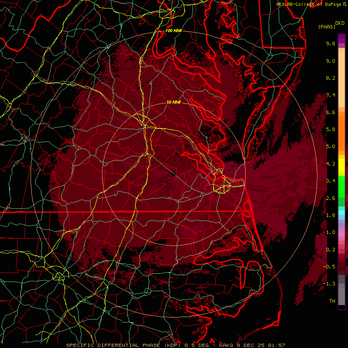
Task: Click the KAKQ radar site identifier text
Action: pos(226,345)
